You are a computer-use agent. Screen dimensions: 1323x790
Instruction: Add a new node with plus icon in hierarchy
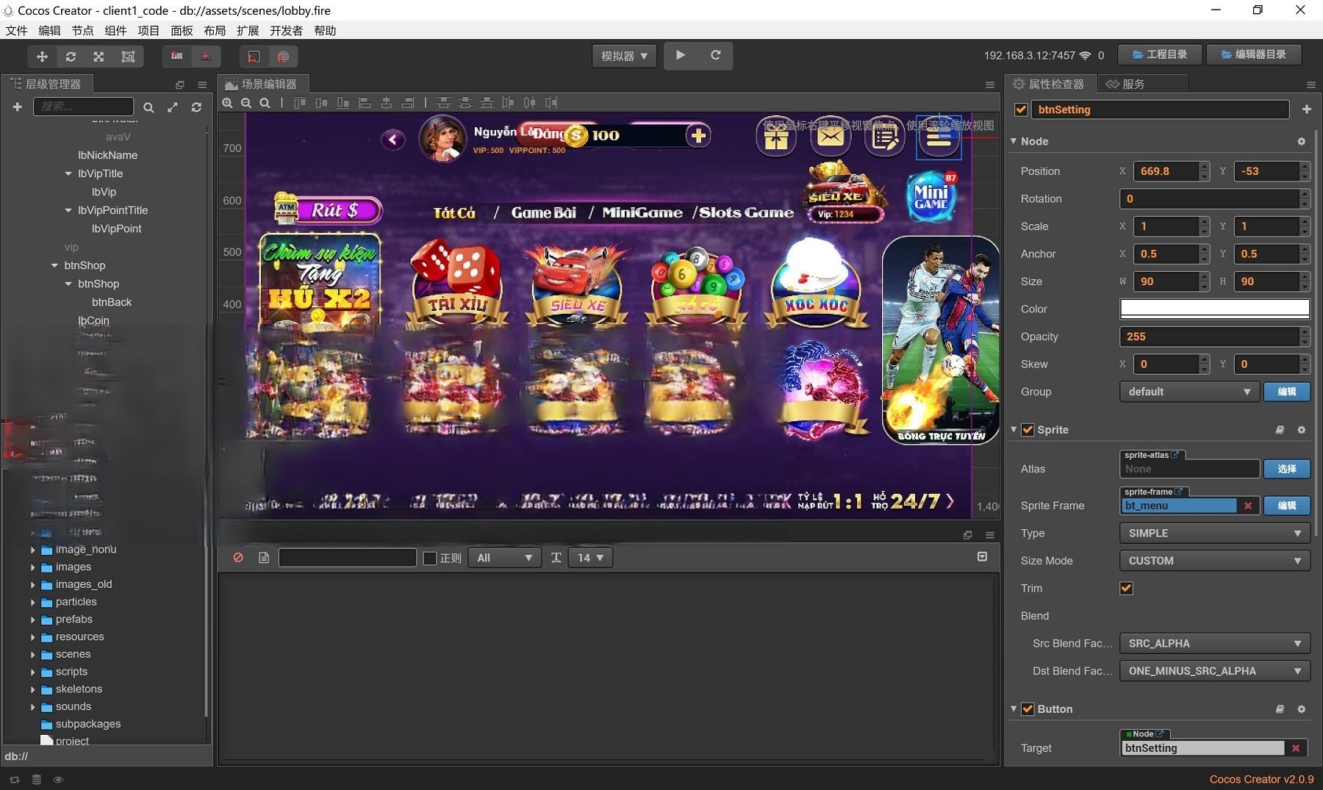click(x=17, y=107)
